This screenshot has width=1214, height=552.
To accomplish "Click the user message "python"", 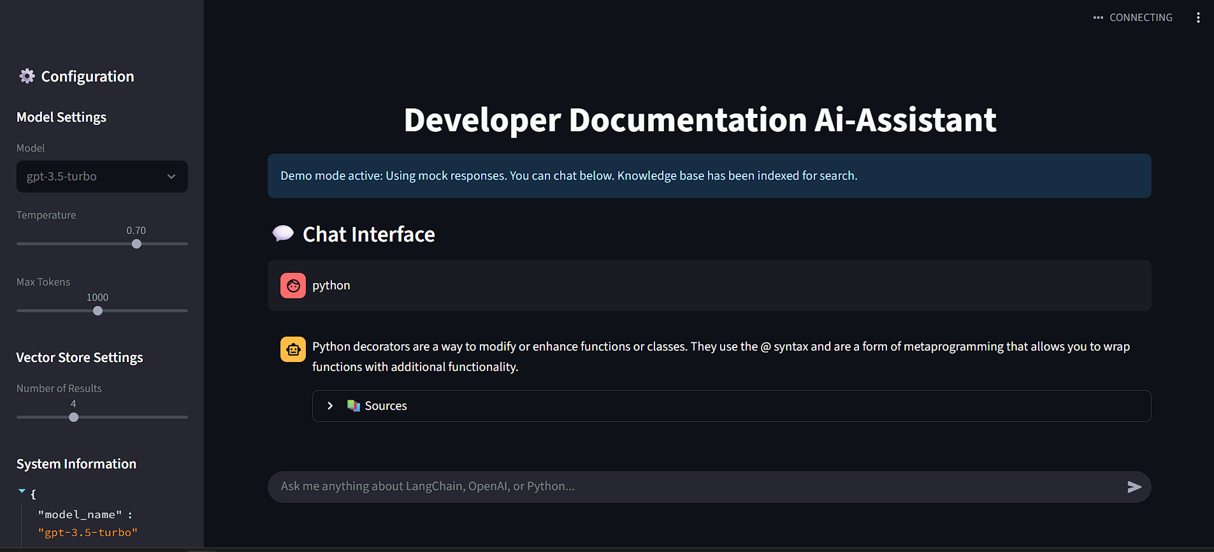I will coord(331,286).
